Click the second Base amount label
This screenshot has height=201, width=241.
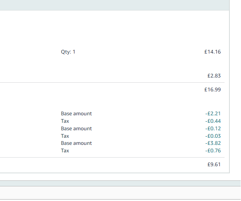(76, 128)
